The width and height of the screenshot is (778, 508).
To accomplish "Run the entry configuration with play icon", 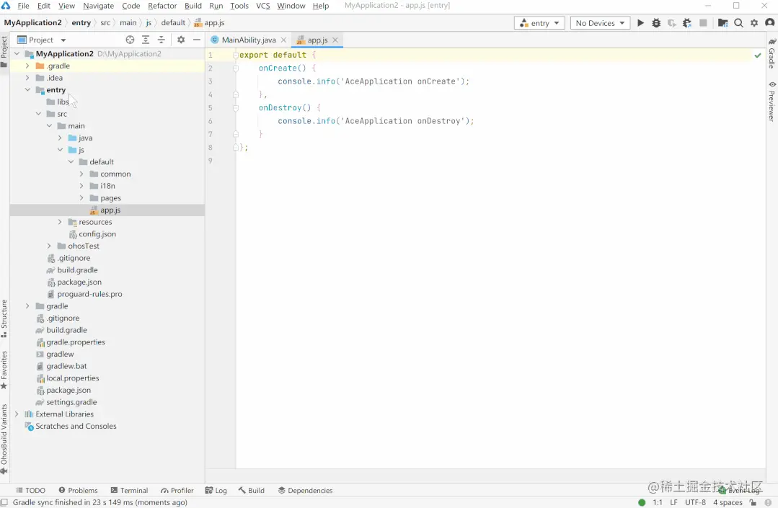I will 640,23.
